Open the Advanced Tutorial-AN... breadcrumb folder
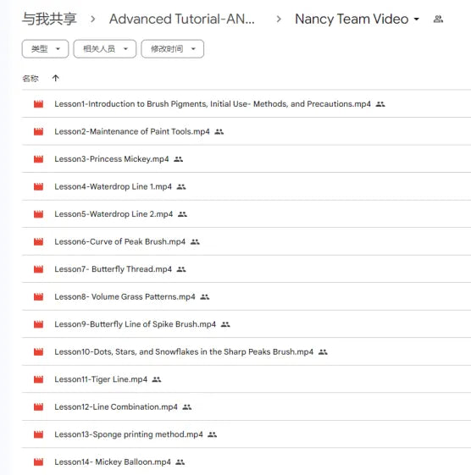 (182, 19)
